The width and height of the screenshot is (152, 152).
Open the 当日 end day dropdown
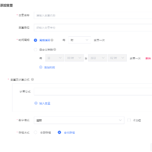click(x=97, y=58)
